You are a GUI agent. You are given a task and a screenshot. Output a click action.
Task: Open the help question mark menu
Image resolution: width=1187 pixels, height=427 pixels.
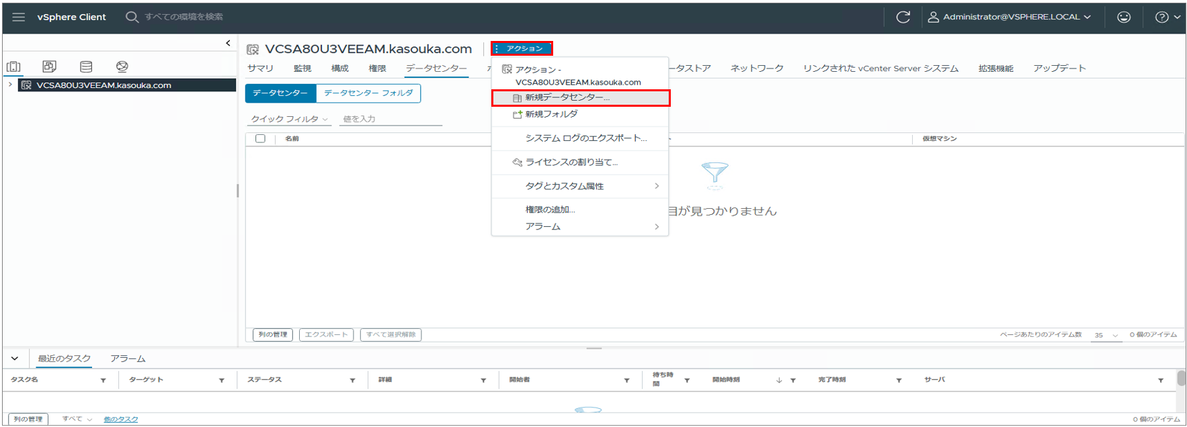1168,17
